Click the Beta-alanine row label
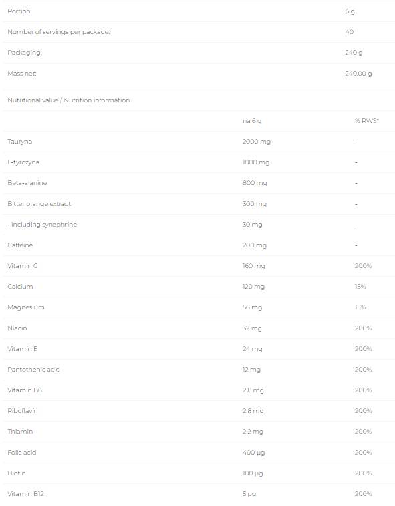395x506 pixels. tap(27, 183)
